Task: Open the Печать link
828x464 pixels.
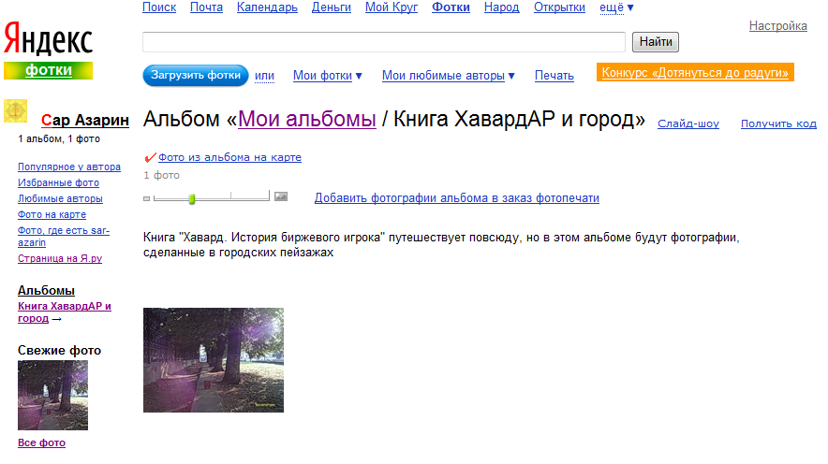Action: (x=554, y=76)
